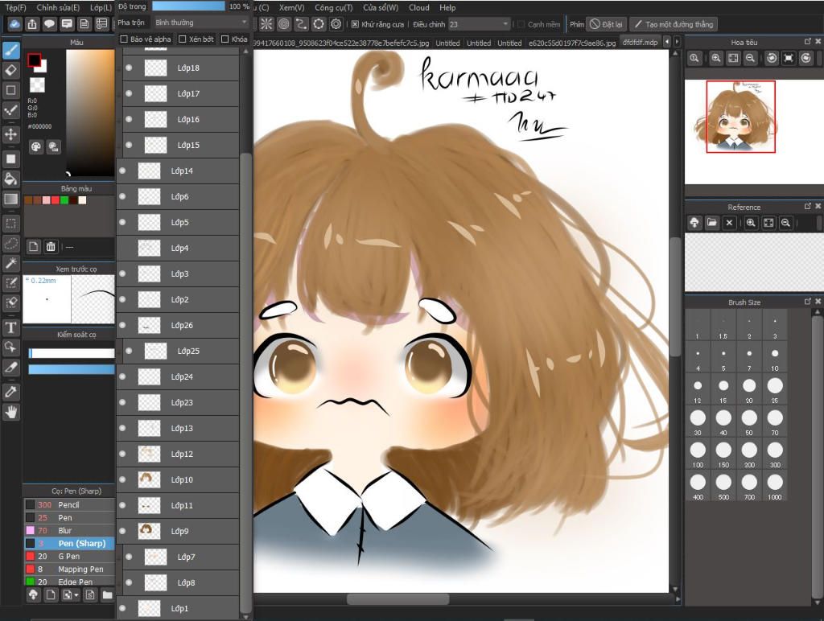Click Tạo một đường thẳng button
The image size is (824, 621).
click(674, 24)
